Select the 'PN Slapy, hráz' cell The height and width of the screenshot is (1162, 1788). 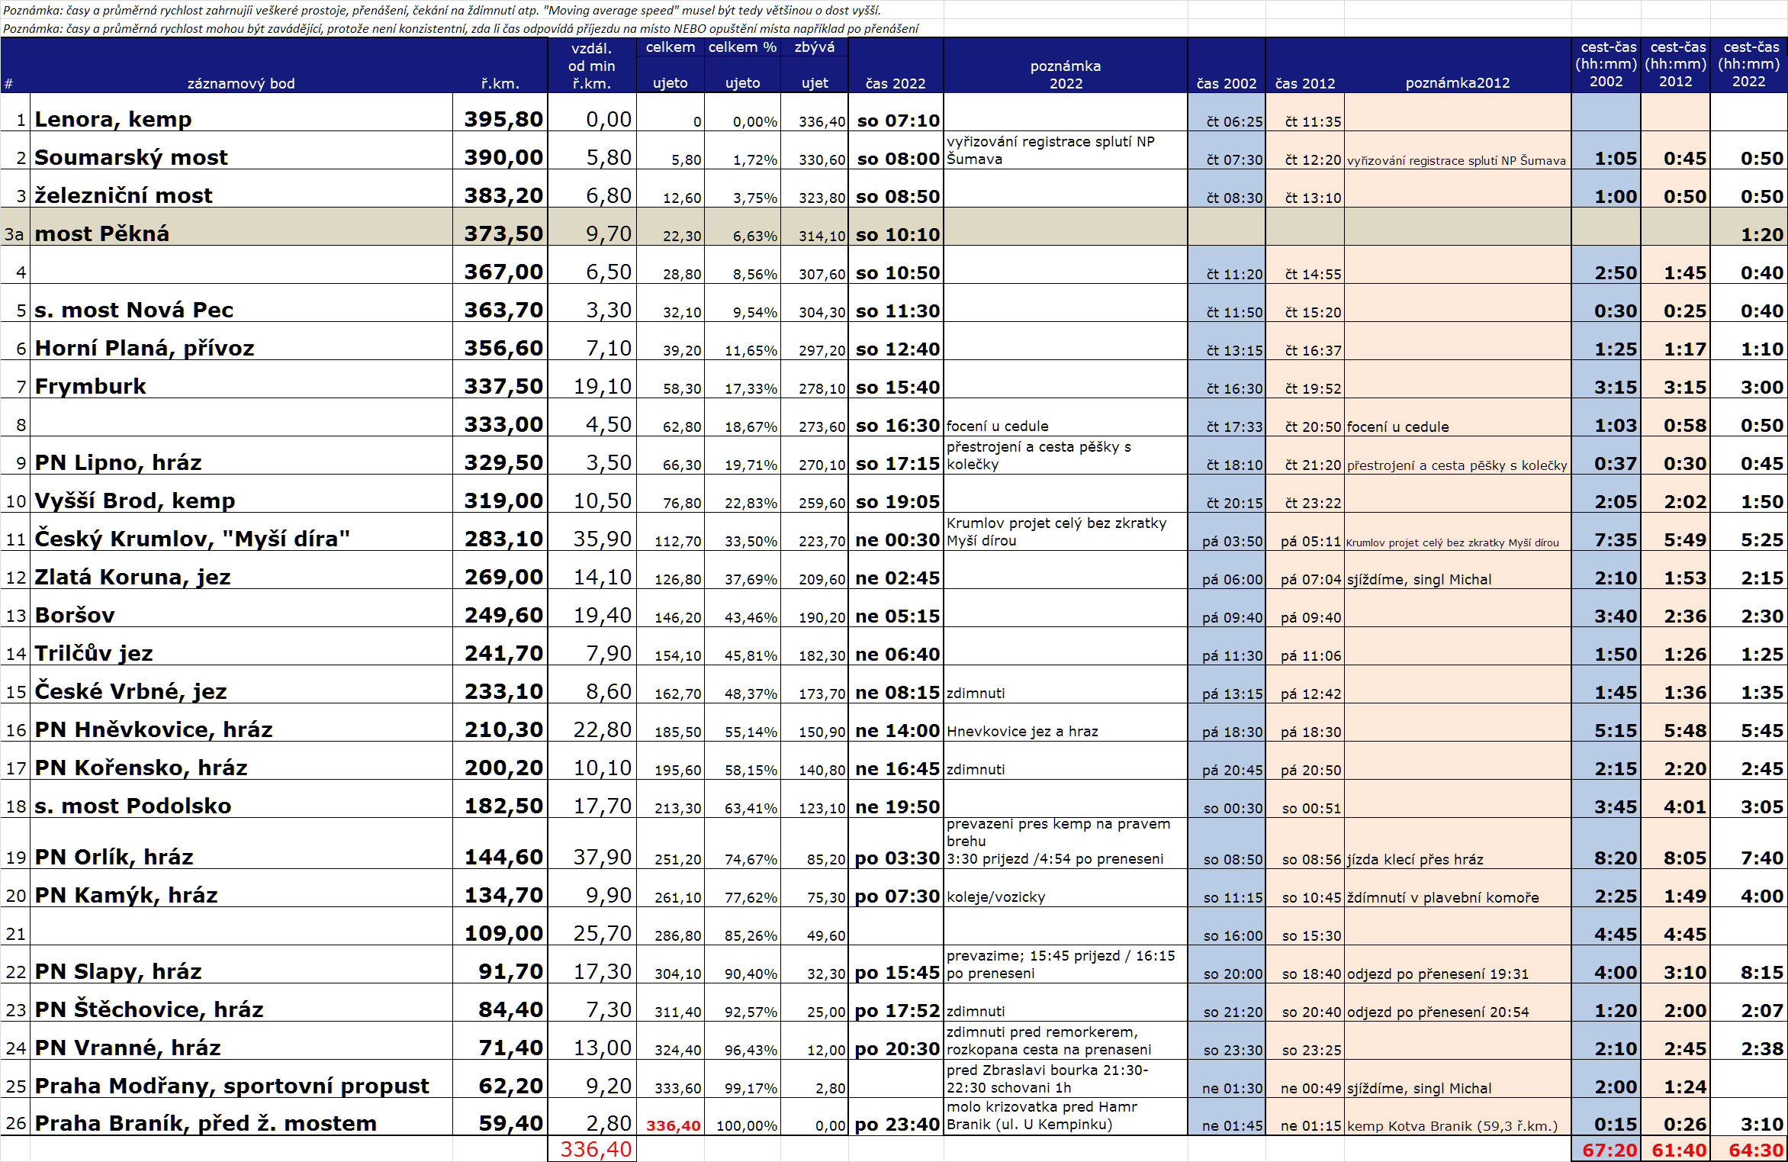point(118,971)
